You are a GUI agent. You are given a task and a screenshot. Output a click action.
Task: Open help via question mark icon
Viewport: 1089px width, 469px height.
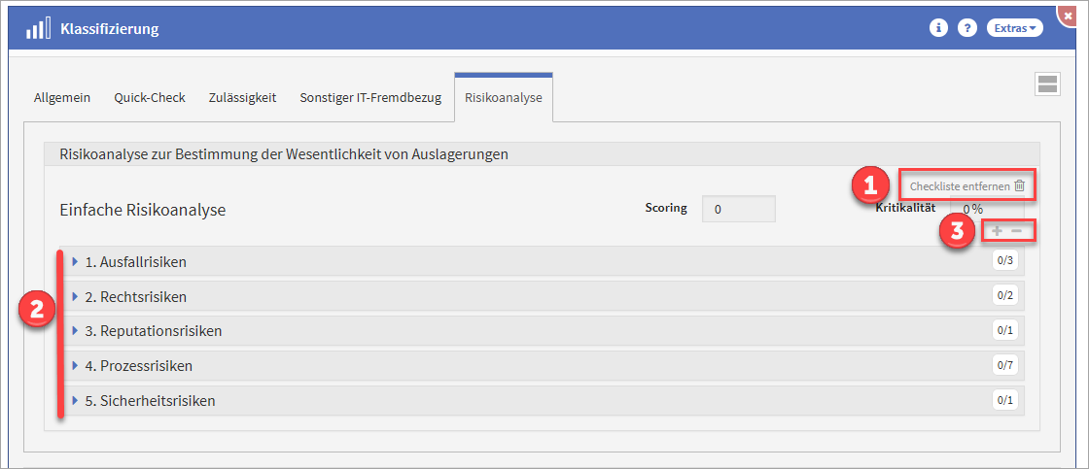click(967, 28)
